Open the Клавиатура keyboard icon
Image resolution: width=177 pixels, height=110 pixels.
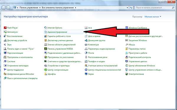pyautogui.click(x=86, y=45)
